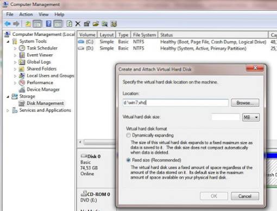Click the D: Healthy (System, Active) status text
The image size is (277, 211).
pos(203,48)
